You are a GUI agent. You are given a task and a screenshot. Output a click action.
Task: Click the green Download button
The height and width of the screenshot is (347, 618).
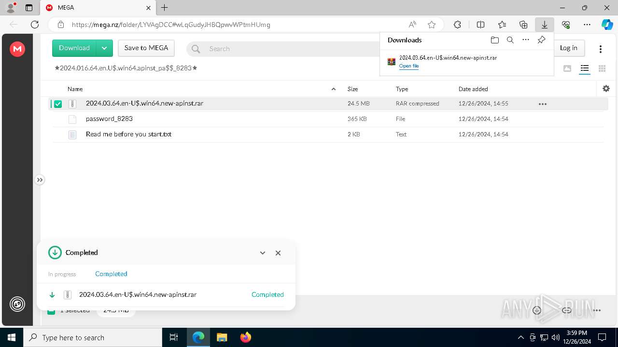(x=74, y=48)
